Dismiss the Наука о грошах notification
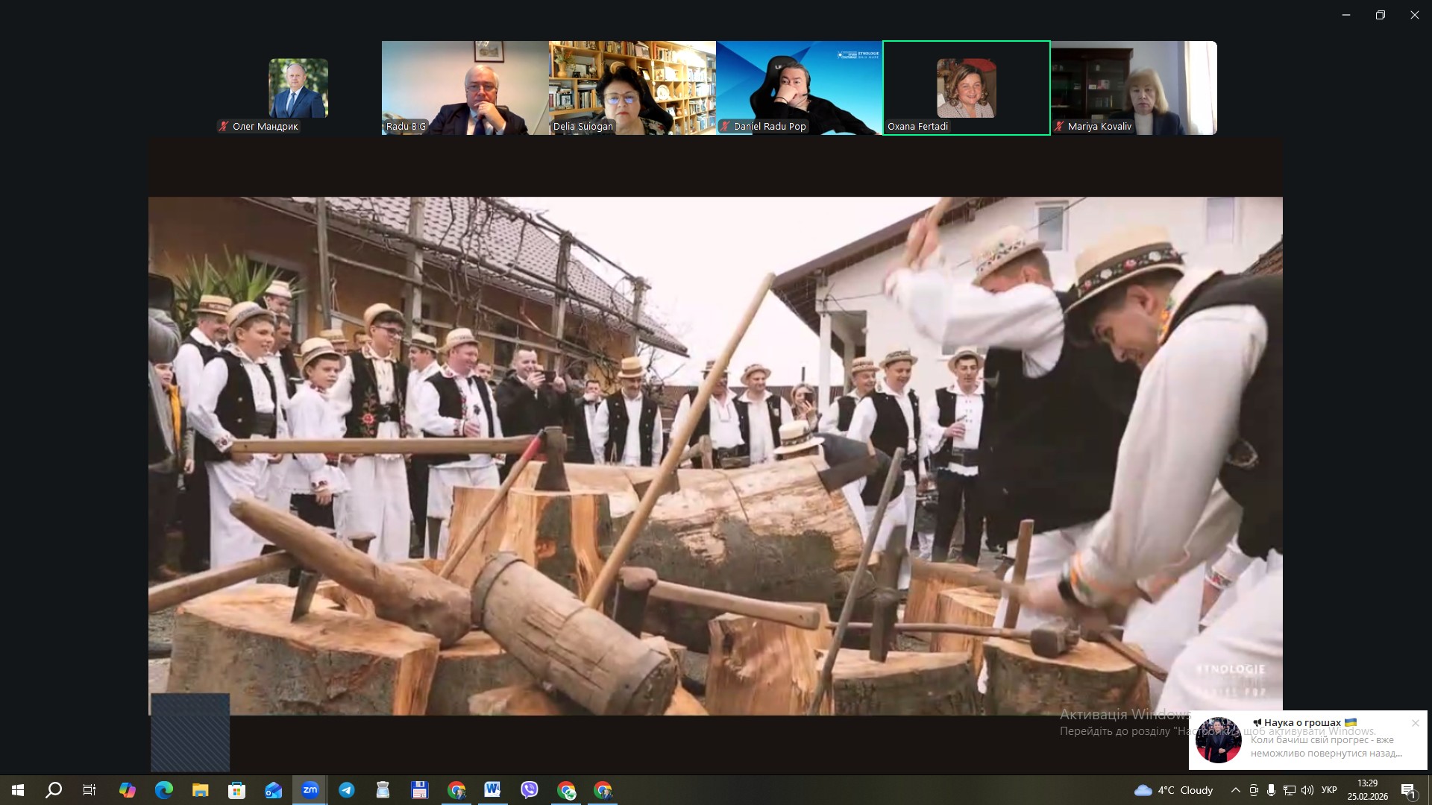 pyautogui.click(x=1415, y=723)
